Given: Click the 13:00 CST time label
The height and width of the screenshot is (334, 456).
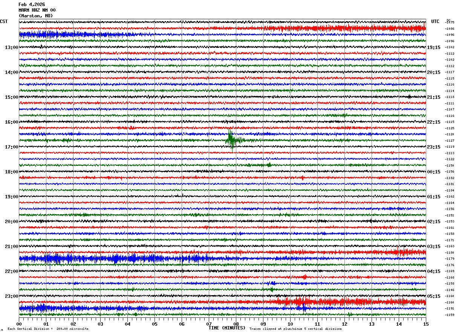Looking at the screenshot, I should point(12,47).
